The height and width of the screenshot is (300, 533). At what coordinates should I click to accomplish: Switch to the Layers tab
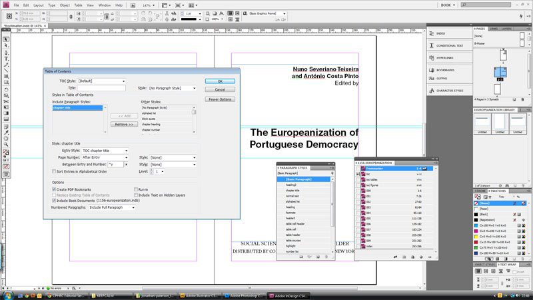point(506,29)
